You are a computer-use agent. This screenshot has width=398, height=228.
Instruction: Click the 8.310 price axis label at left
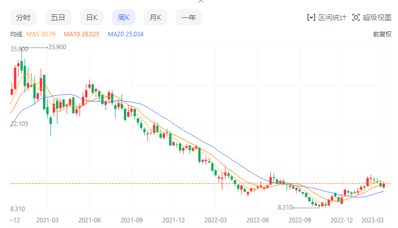point(17,209)
